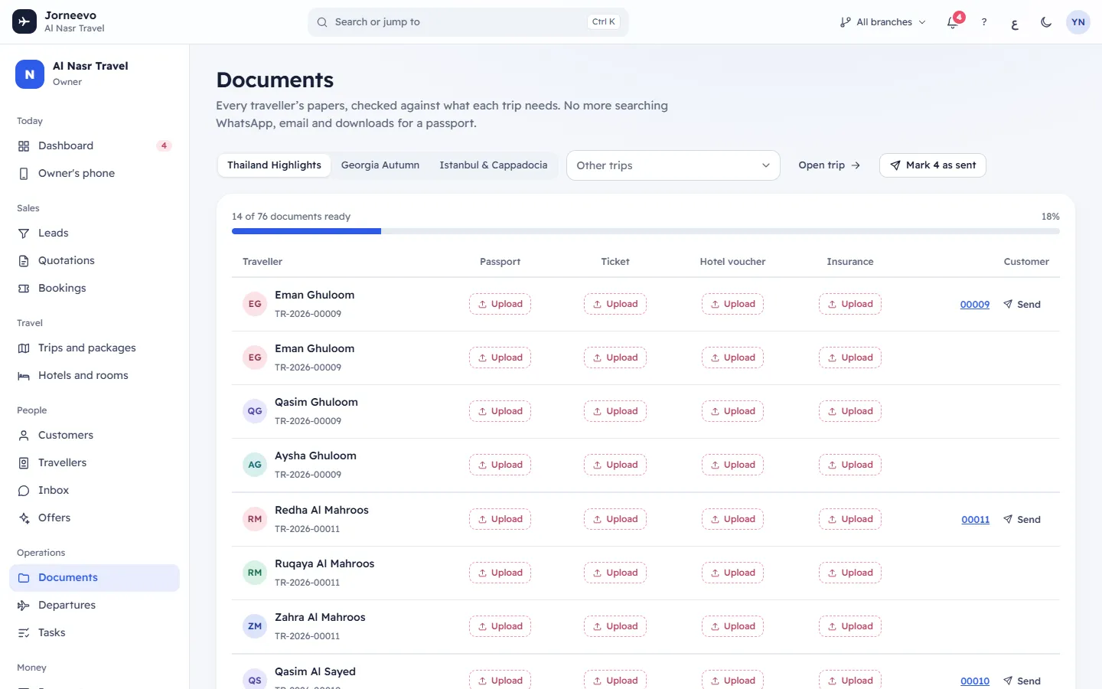Select the Thailand Highlights tab

274,165
